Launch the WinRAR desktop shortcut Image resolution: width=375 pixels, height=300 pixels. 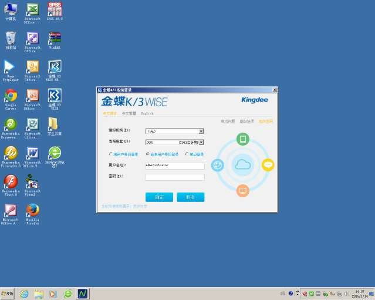click(55, 40)
